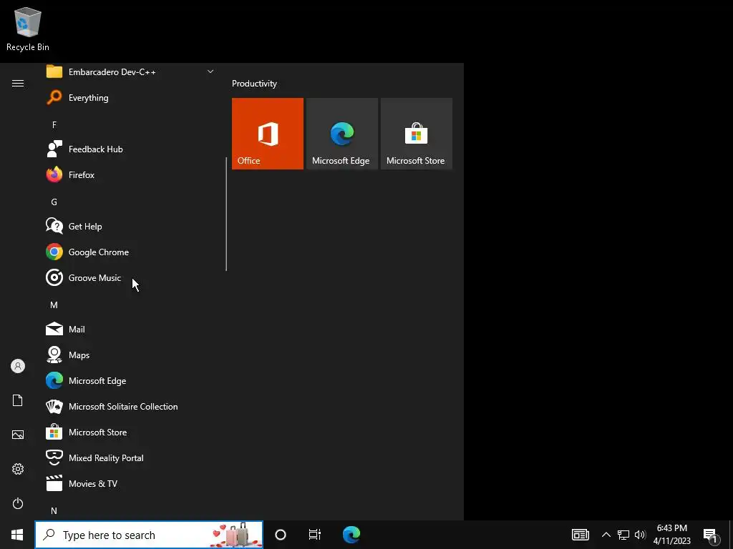Click the Microsoft Store tile under Productivity
The width and height of the screenshot is (733, 549).
417,134
